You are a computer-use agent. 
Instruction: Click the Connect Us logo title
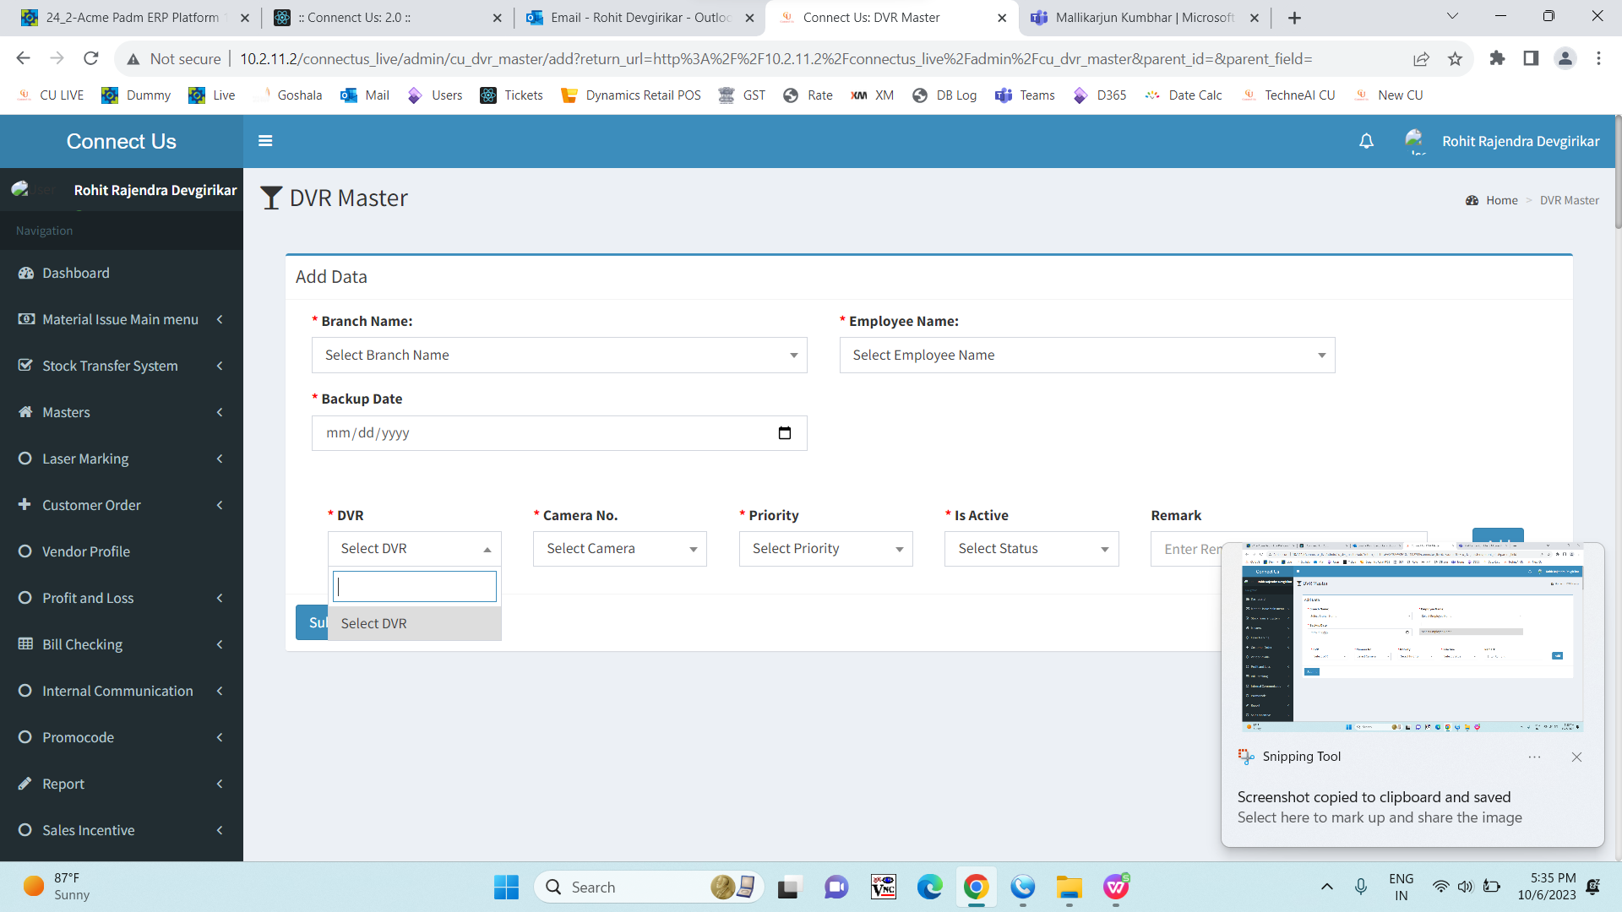tap(122, 142)
